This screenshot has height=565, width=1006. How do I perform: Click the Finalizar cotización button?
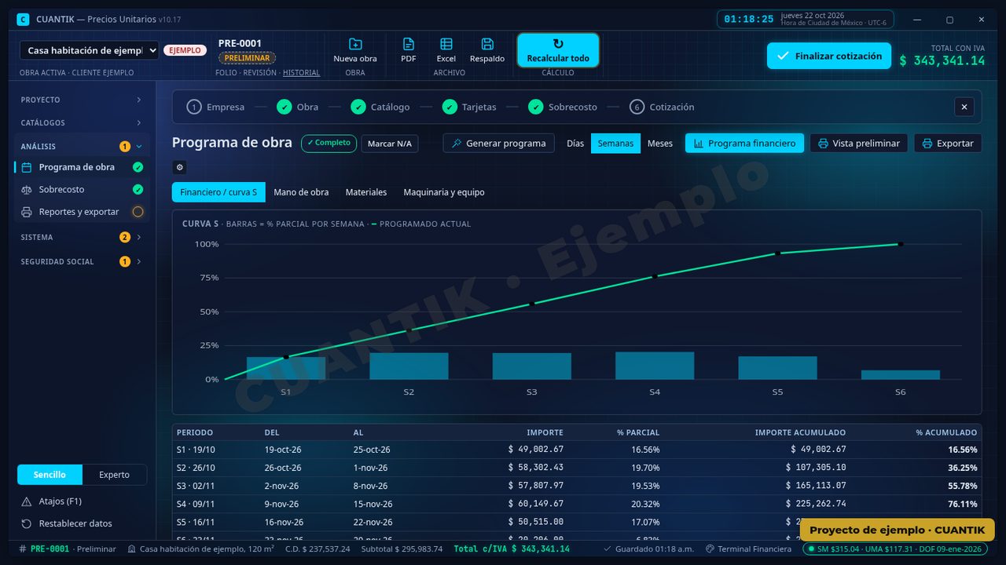pos(829,56)
